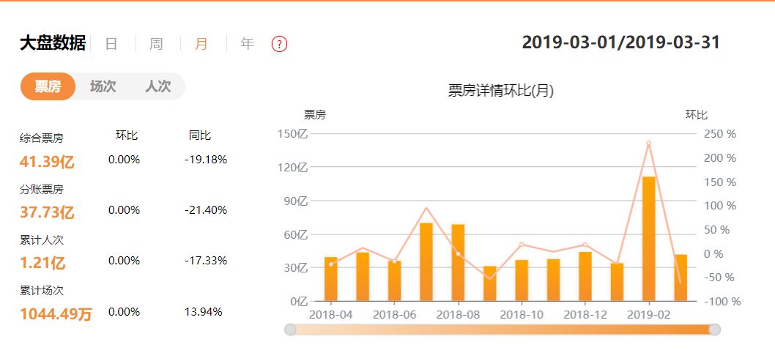775x353 pixels.
Task: Click the tallest bar for 2019-02
Action: point(648,239)
